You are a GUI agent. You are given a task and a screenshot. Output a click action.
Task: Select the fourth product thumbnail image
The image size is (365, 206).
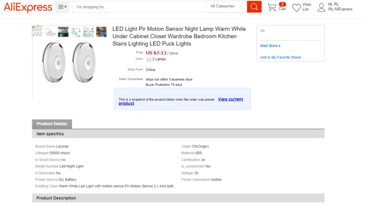[76, 32]
